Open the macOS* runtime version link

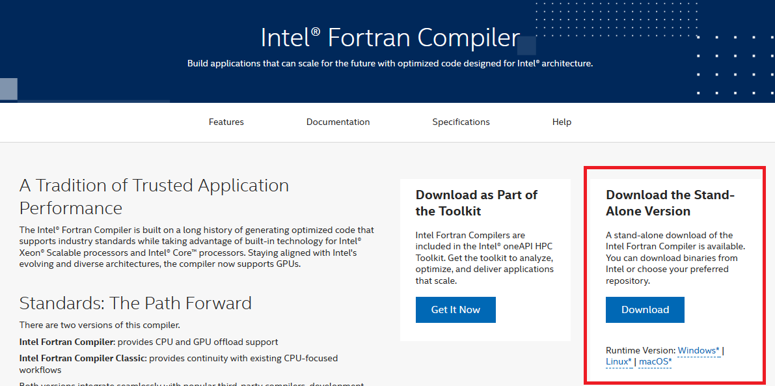point(655,361)
